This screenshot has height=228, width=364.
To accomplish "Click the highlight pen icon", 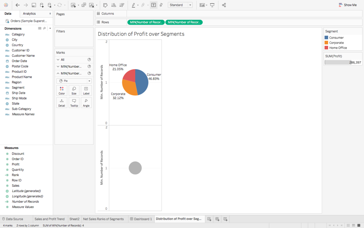I will click(x=134, y=5).
